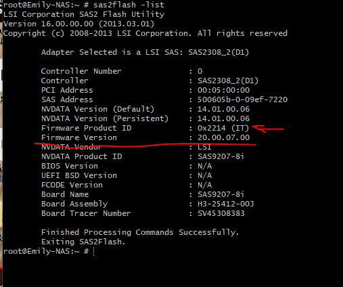343x287 pixels.
Task: Click the Controller value SAS2308_2(D1)
Action: (228, 81)
